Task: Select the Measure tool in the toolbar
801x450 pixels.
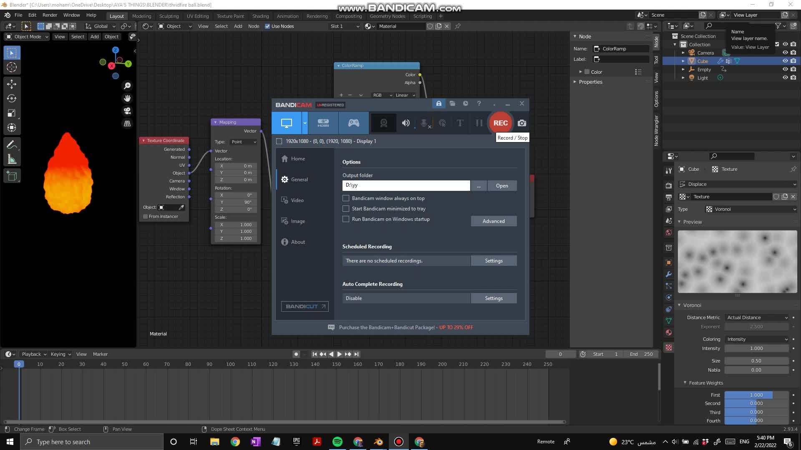Action: coord(12,159)
